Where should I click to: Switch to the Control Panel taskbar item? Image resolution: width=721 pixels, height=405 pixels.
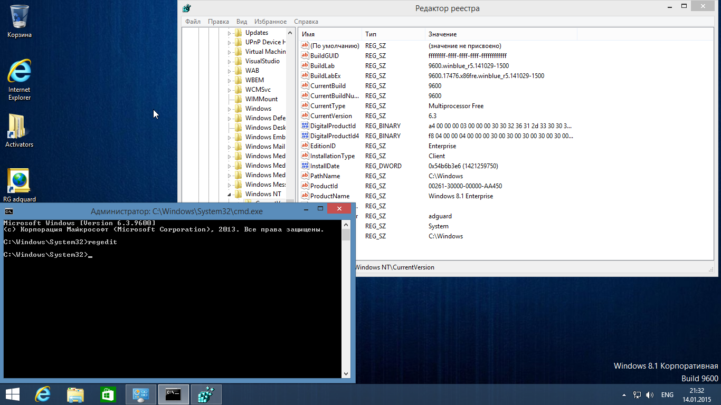coord(141,394)
